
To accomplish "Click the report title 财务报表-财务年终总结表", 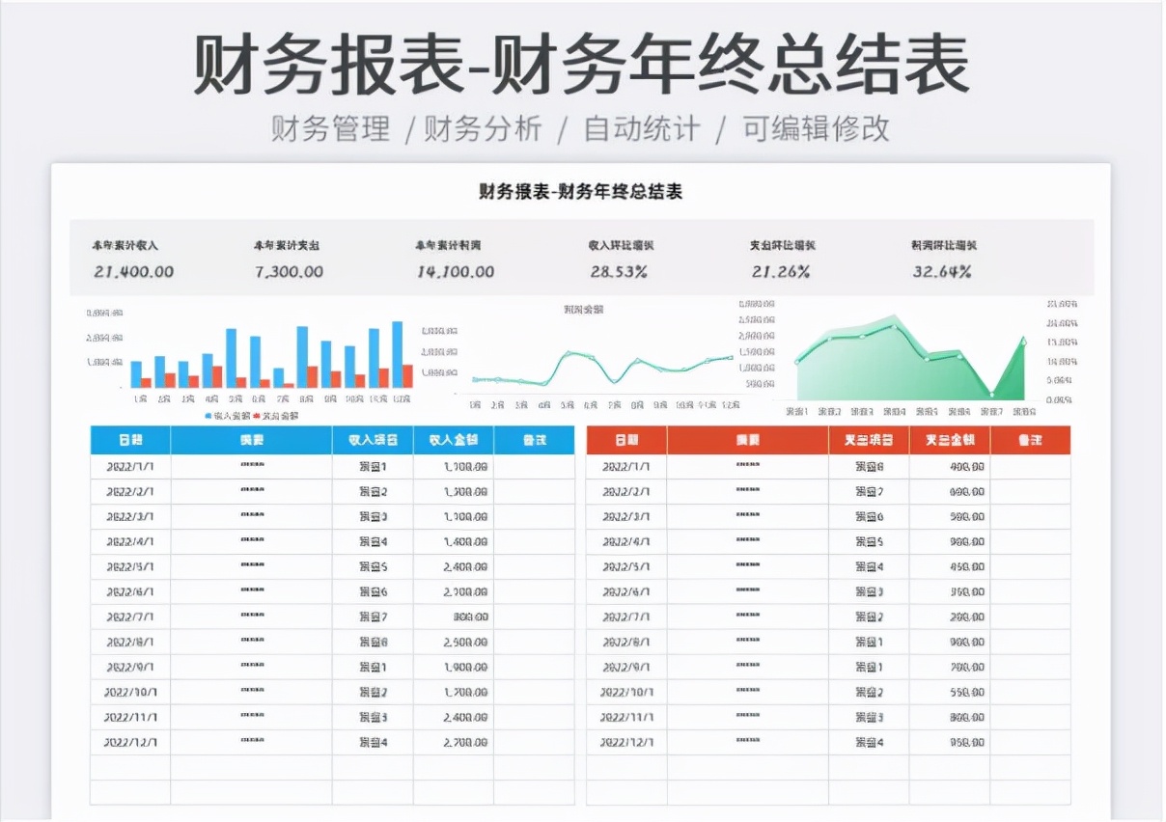I will [x=583, y=190].
